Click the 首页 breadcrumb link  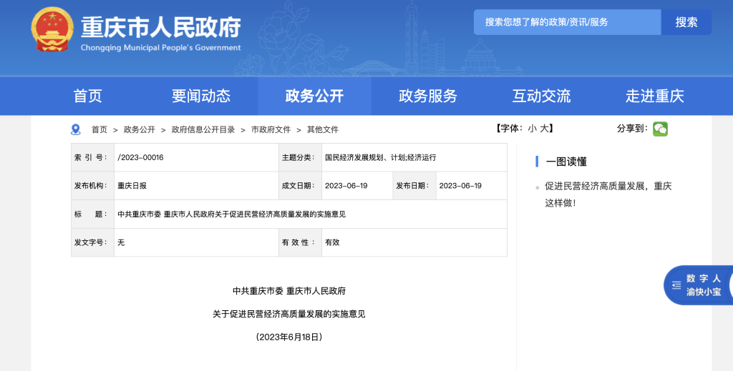(99, 129)
